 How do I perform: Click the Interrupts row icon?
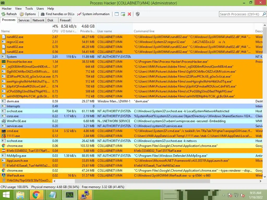[x=4, y=106]
